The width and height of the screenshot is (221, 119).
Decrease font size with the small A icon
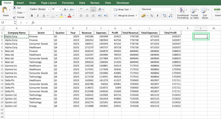[71, 9]
